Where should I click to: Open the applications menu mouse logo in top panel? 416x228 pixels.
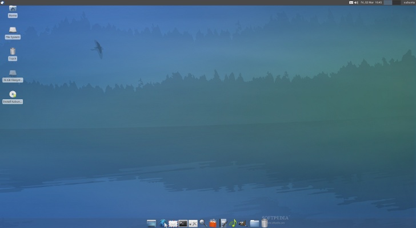coord(2,2)
